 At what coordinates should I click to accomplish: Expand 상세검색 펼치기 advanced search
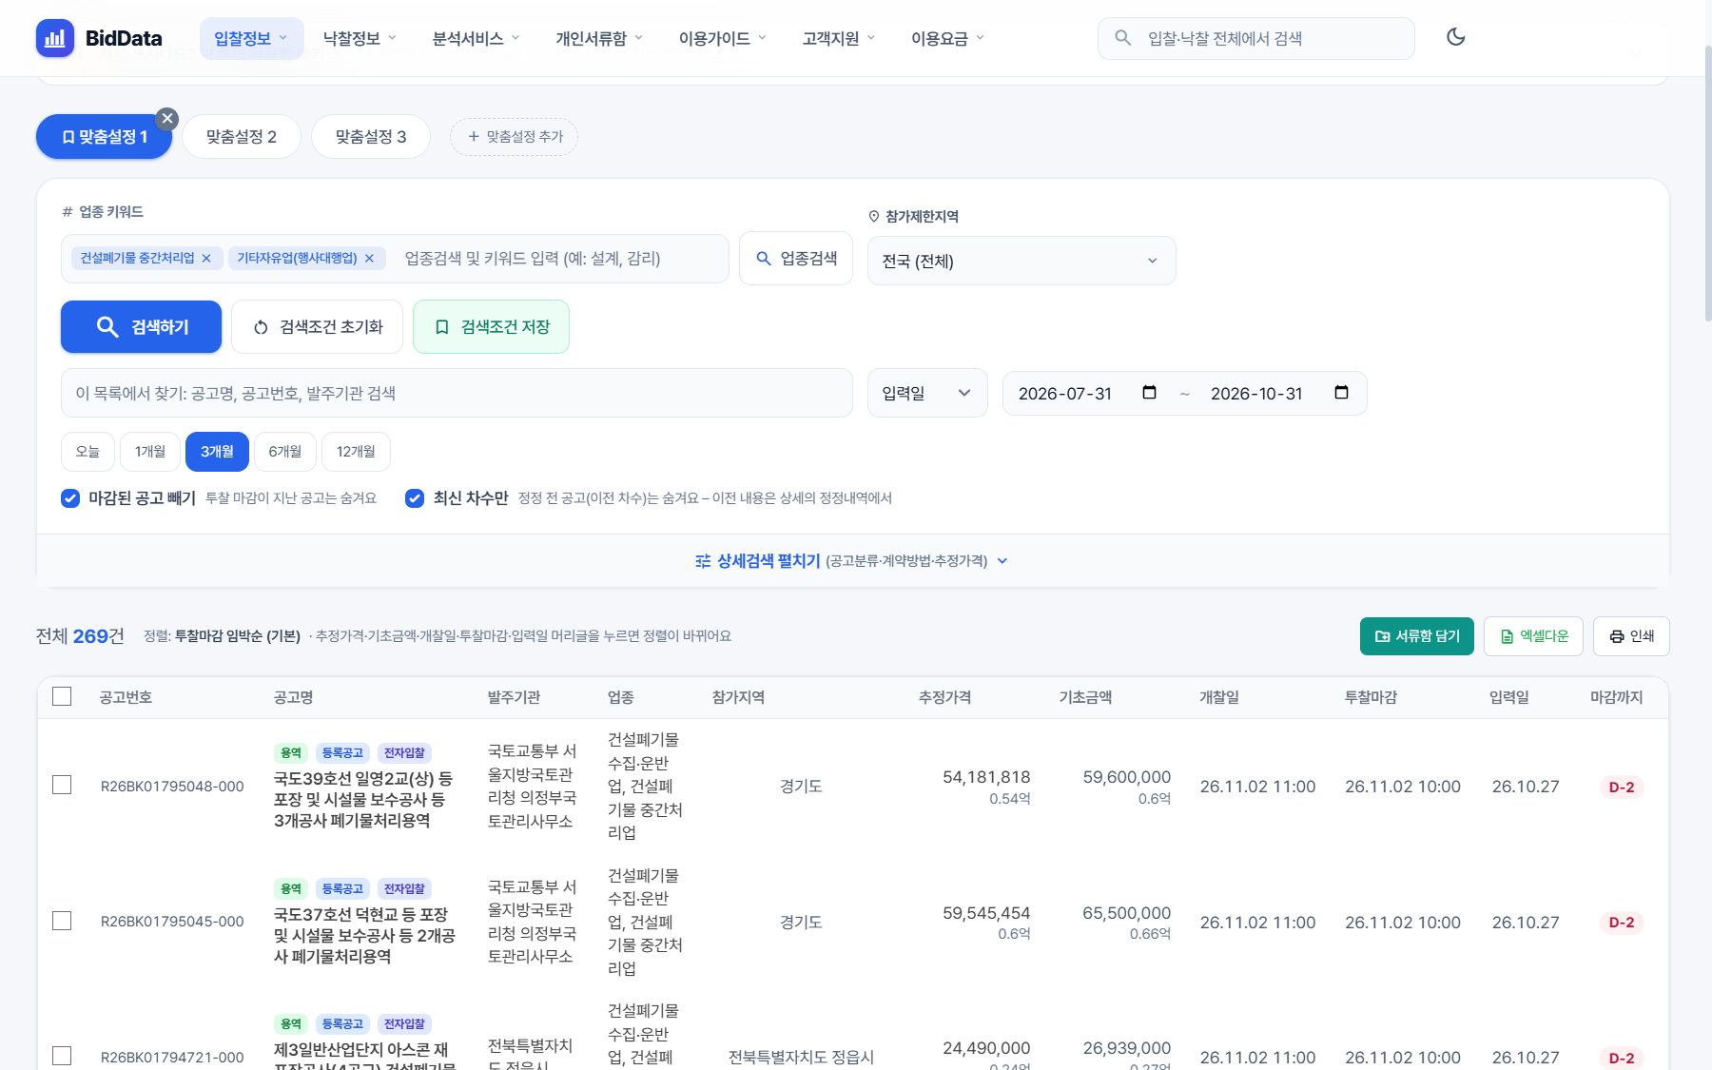(x=851, y=561)
